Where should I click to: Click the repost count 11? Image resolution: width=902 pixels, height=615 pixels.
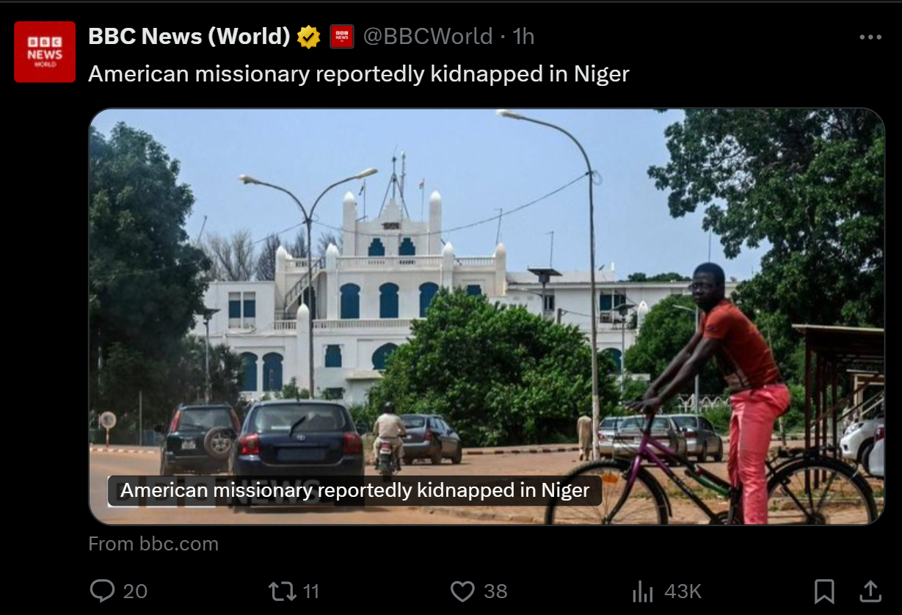[311, 592]
